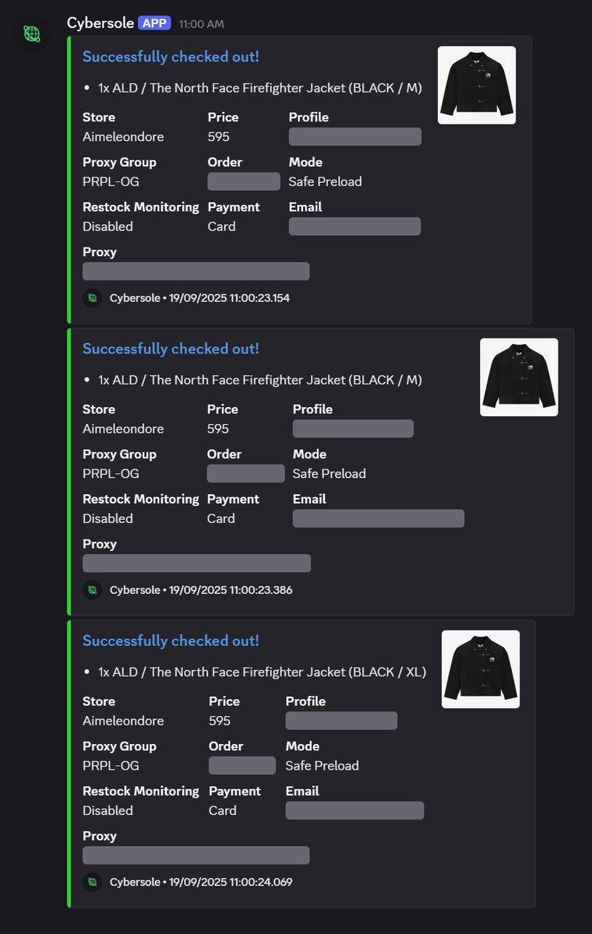Click price 595 in BLACK / XL embed
Screen dimensions: 592x934
click(x=220, y=721)
